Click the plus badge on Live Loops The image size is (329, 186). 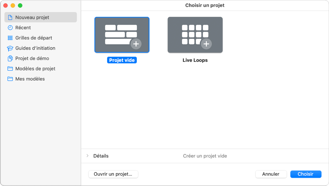[206, 44]
